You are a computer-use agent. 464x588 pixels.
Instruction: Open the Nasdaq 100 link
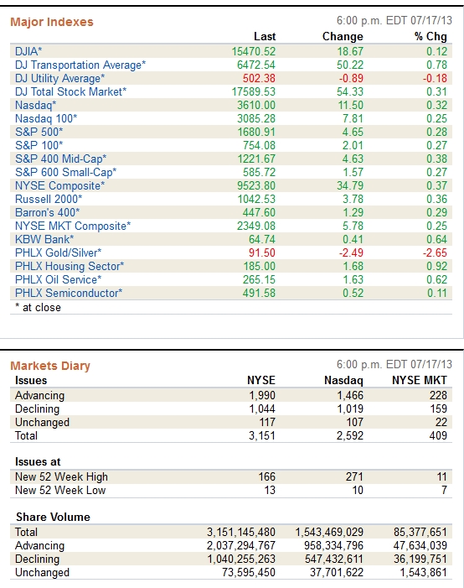46,118
